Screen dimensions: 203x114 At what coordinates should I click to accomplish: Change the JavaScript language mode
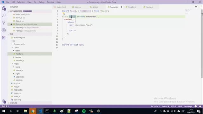[x=188, y=106]
